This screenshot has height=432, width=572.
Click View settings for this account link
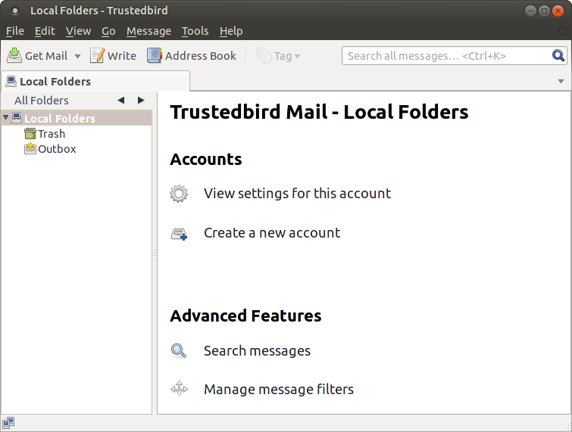click(297, 194)
